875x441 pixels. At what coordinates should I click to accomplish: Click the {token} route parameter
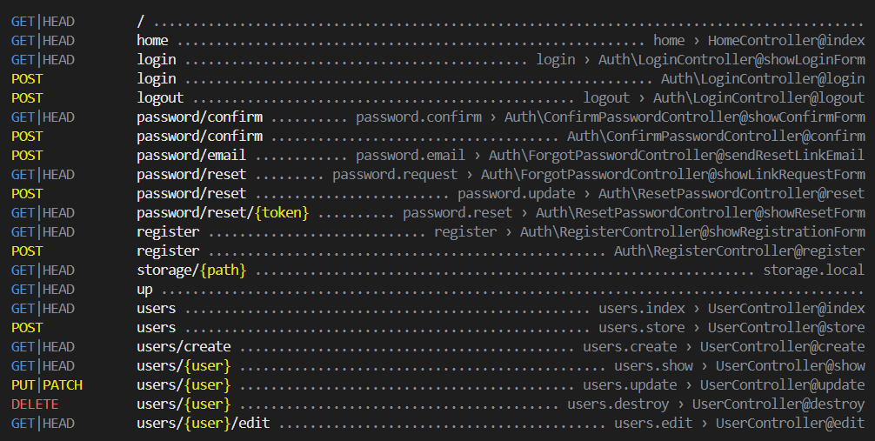coord(283,213)
